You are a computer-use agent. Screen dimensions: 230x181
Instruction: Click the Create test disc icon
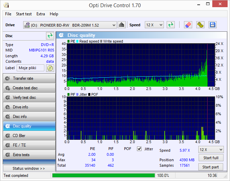coord(7,88)
